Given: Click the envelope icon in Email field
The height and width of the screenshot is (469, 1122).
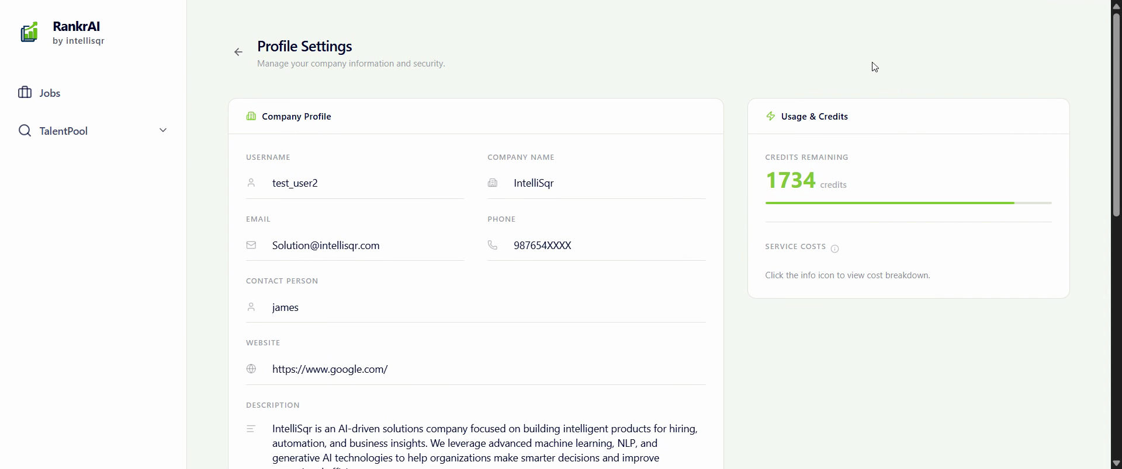Looking at the screenshot, I should 251,245.
